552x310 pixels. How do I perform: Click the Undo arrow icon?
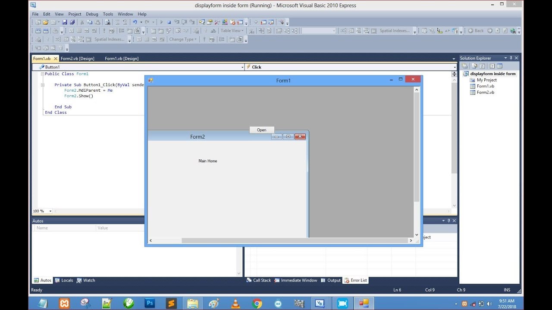(135, 22)
